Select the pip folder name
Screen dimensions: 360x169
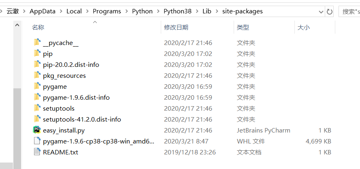[48, 54]
